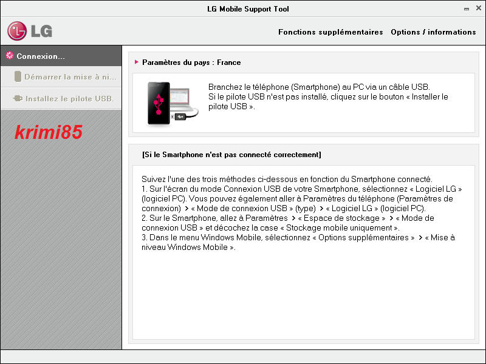The height and width of the screenshot is (364, 486).
Task: Click Installez le pilote USB button
Action: [x=61, y=98]
